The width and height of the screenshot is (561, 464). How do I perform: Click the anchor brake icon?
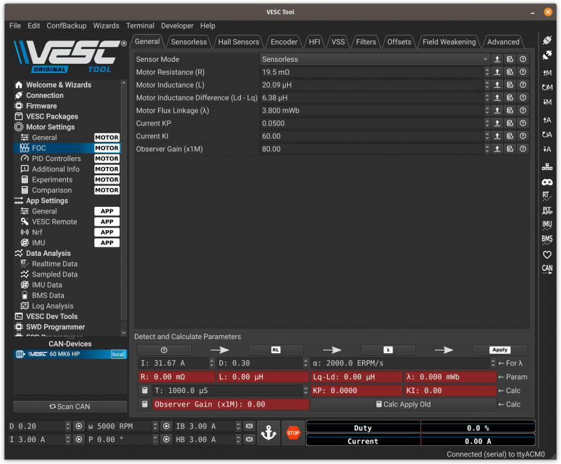coord(269,433)
